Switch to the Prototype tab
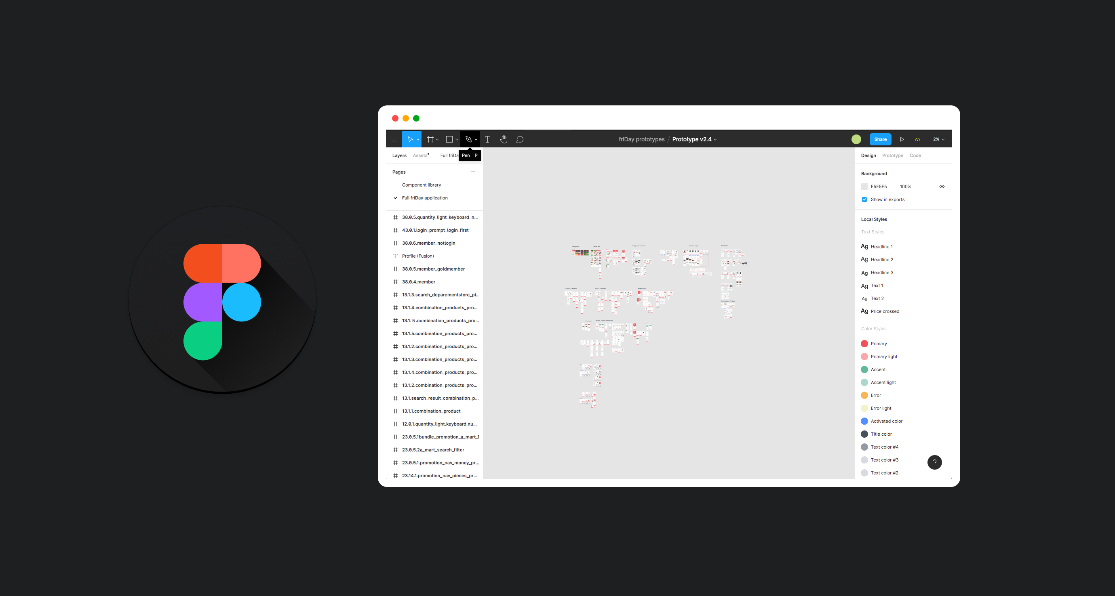The width and height of the screenshot is (1115, 596). (893, 155)
